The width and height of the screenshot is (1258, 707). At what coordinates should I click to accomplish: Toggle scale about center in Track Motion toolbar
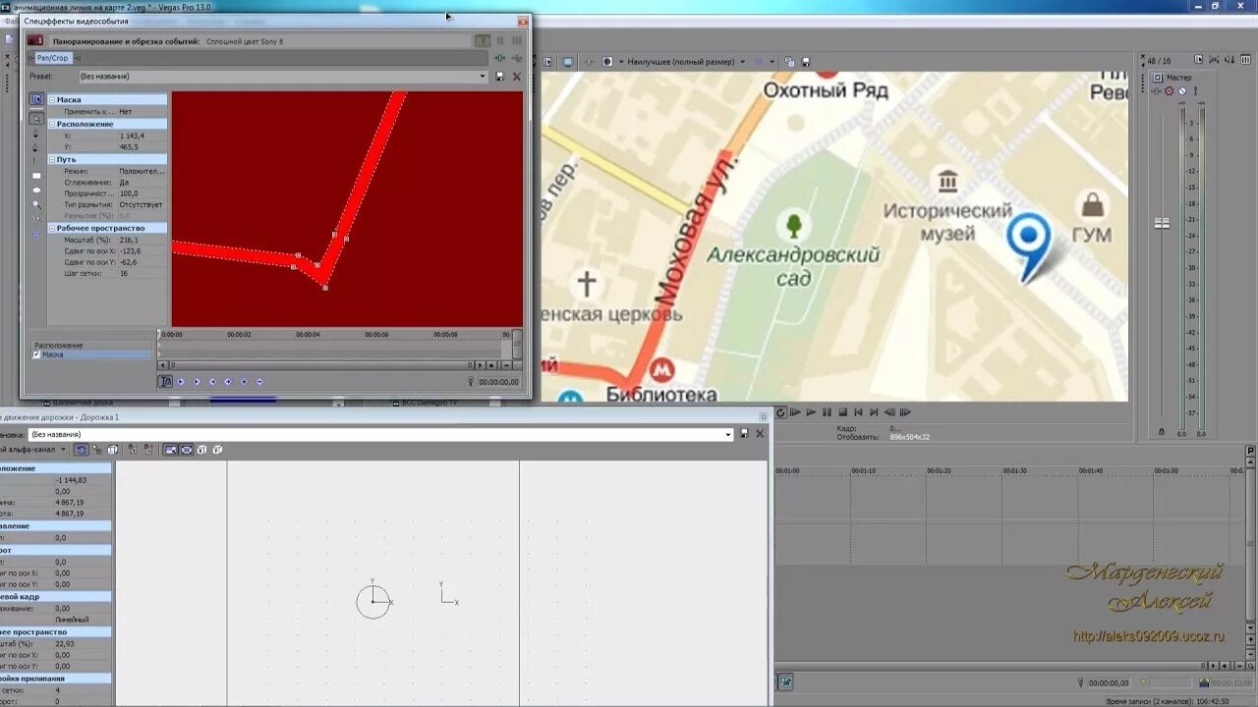click(187, 449)
